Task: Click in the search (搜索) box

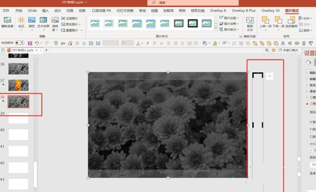Action: pyautogui.click(x=193, y=3)
